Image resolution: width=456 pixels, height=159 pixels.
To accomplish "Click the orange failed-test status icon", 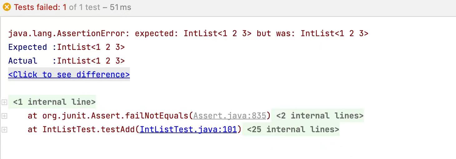I will coord(7,7).
